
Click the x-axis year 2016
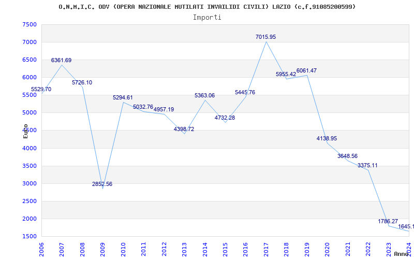[x=245, y=249]
